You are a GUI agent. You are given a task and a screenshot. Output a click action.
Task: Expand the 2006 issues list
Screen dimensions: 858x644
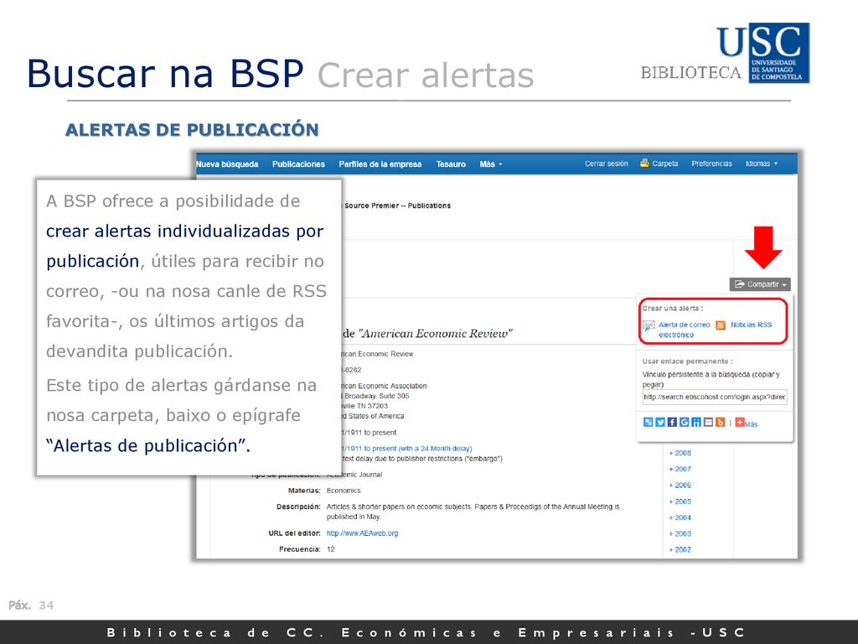point(680,486)
